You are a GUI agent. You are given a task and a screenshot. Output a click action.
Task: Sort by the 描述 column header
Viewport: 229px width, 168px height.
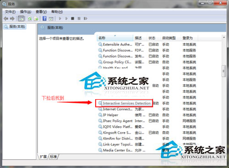tap(140, 38)
